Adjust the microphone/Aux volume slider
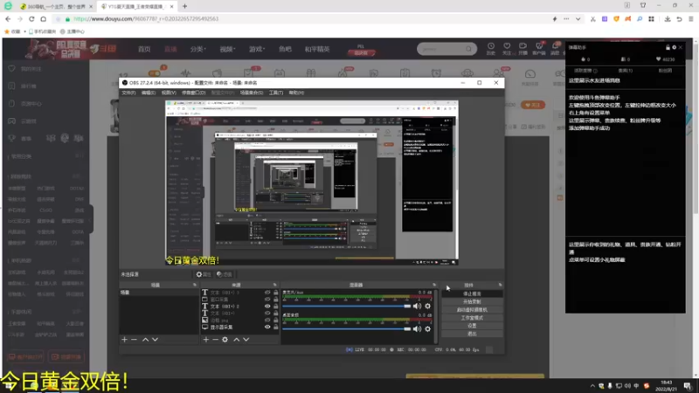The height and width of the screenshot is (393, 699). click(x=346, y=307)
